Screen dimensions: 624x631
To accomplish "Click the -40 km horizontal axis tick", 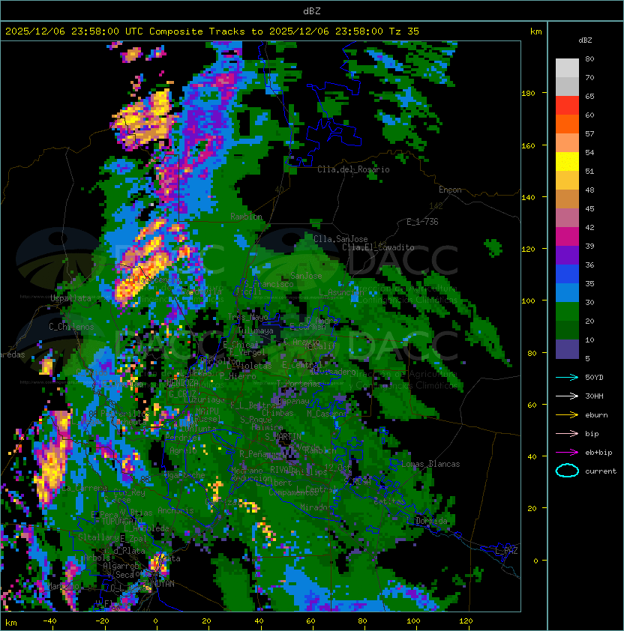I will pos(49,621).
